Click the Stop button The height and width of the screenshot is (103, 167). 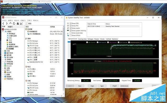(x=80, y=86)
